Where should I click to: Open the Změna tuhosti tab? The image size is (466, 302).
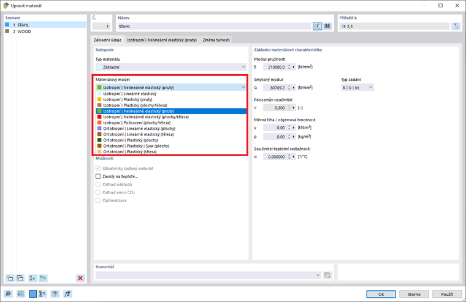coord(216,40)
